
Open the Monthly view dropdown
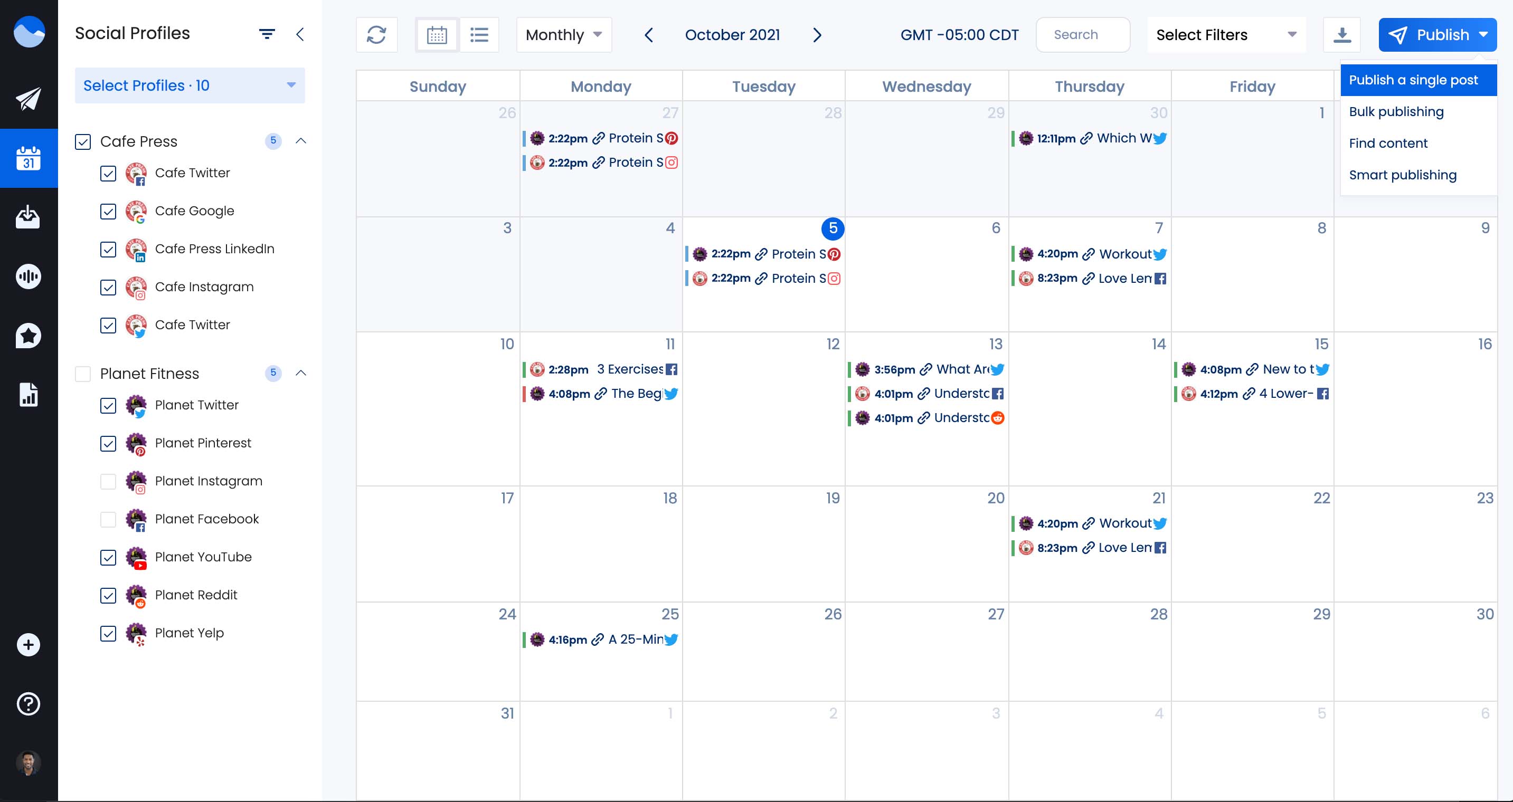pos(563,35)
